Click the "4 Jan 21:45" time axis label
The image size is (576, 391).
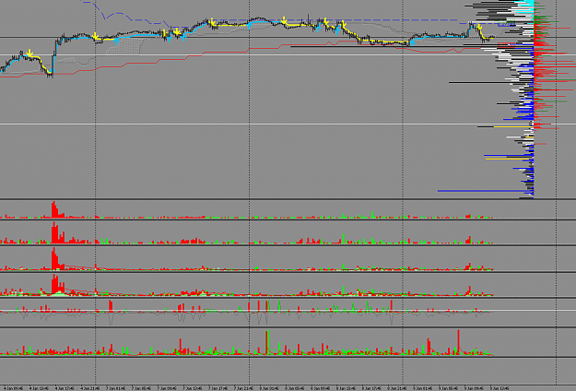pos(90,388)
